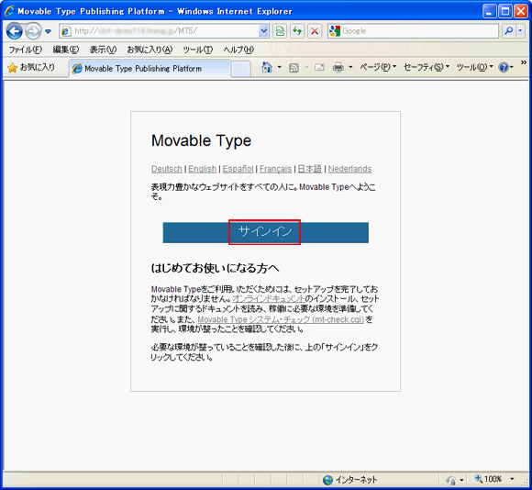Open the search provider dropdown arrow

[520, 31]
